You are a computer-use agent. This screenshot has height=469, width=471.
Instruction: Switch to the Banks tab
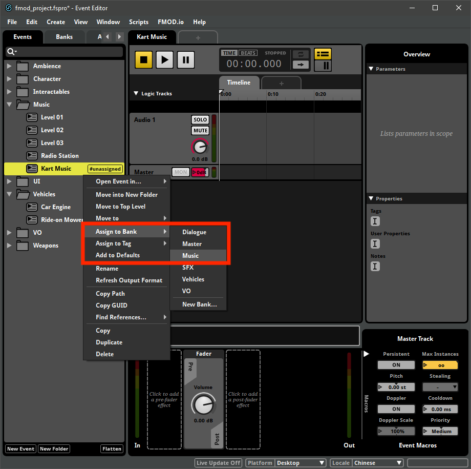pyautogui.click(x=64, y=36)
